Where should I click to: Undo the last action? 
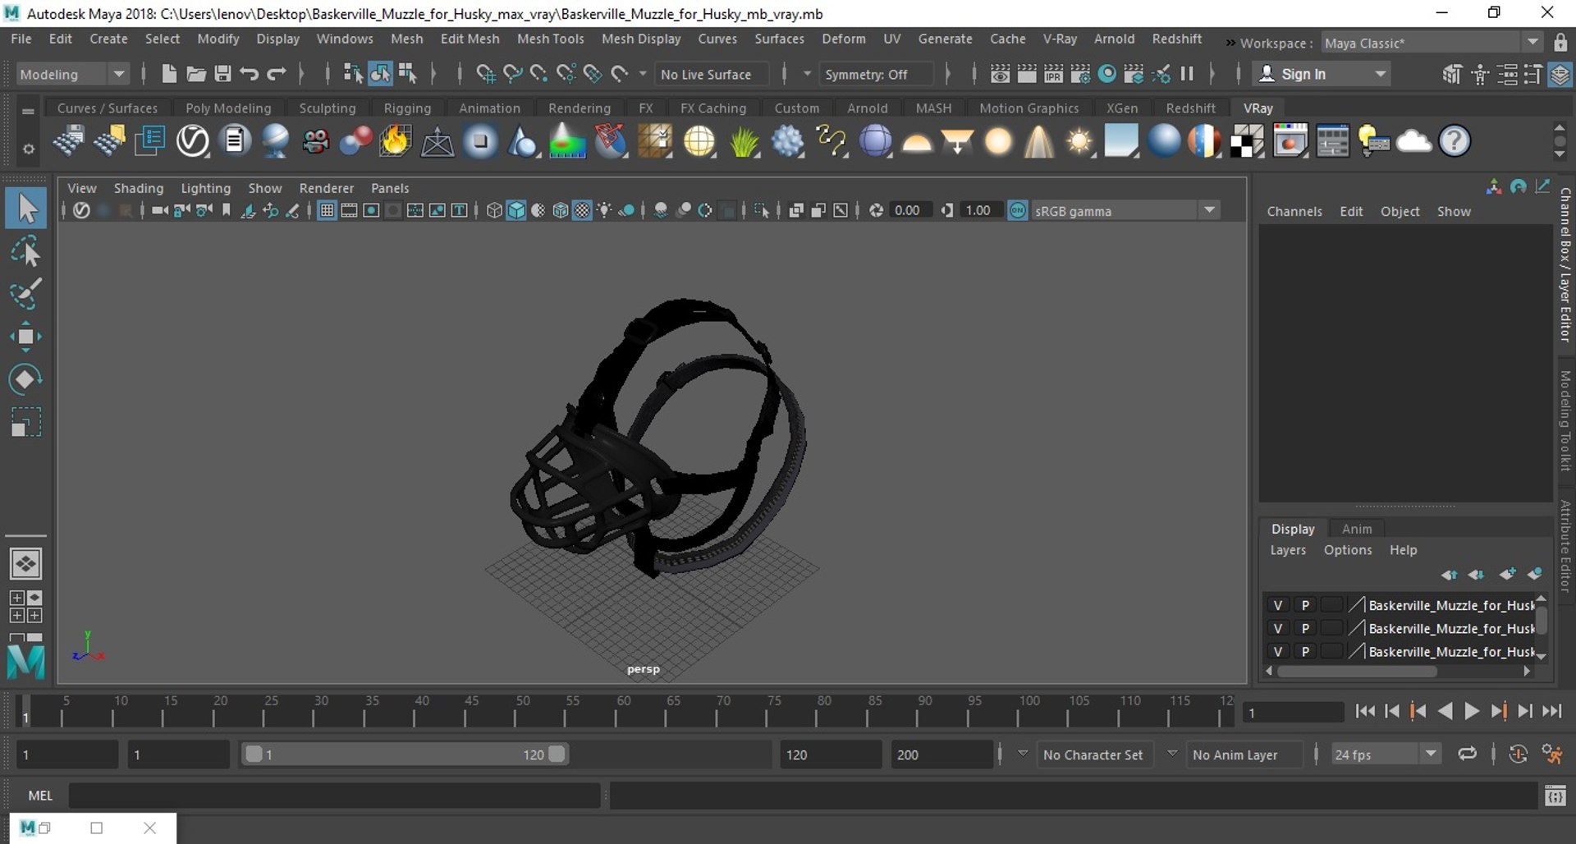coord(250,74)
